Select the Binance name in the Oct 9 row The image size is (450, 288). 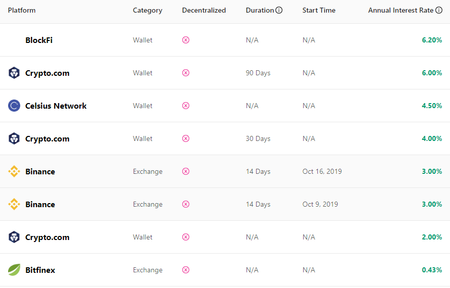pyautogui.click(x=40, y=204)
